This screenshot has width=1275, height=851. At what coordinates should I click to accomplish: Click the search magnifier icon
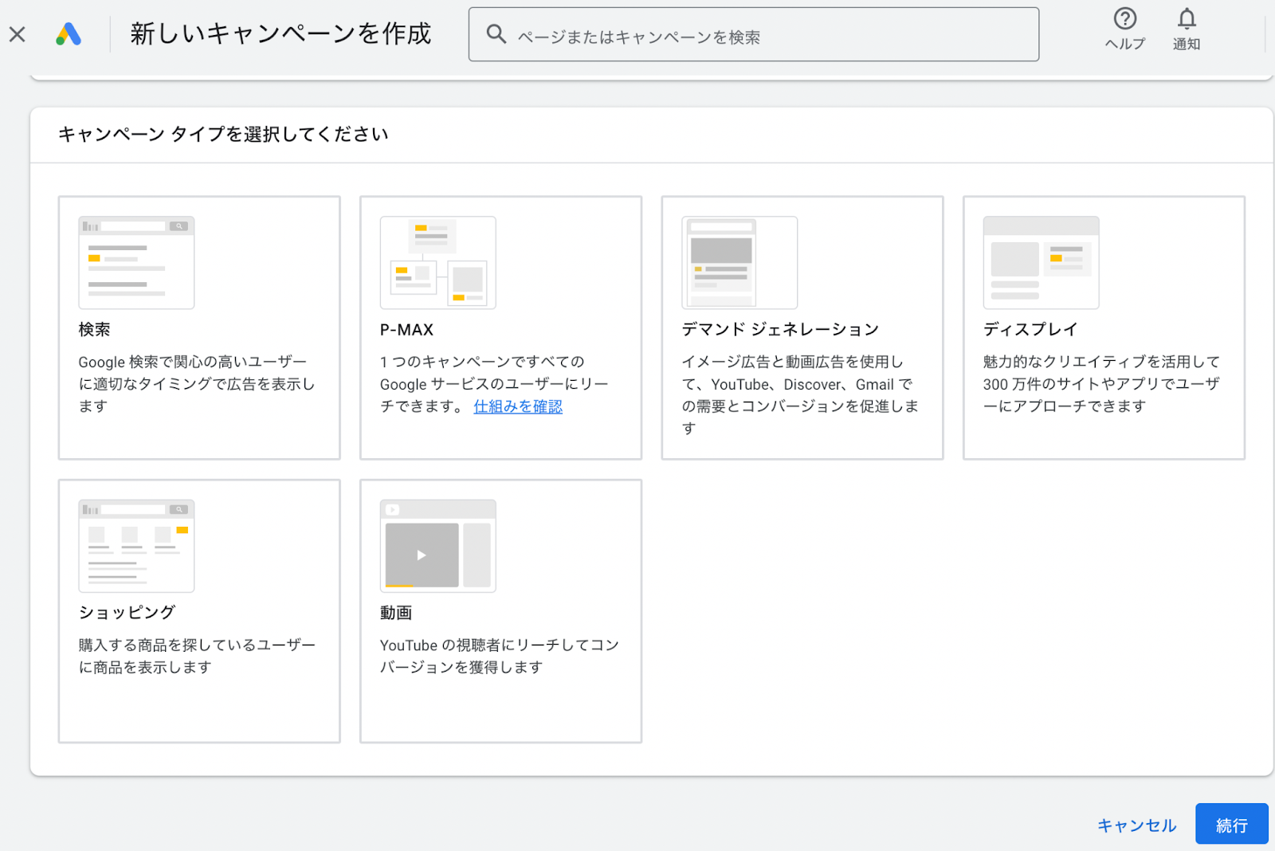pyautogui.click(x=496, y=34)
